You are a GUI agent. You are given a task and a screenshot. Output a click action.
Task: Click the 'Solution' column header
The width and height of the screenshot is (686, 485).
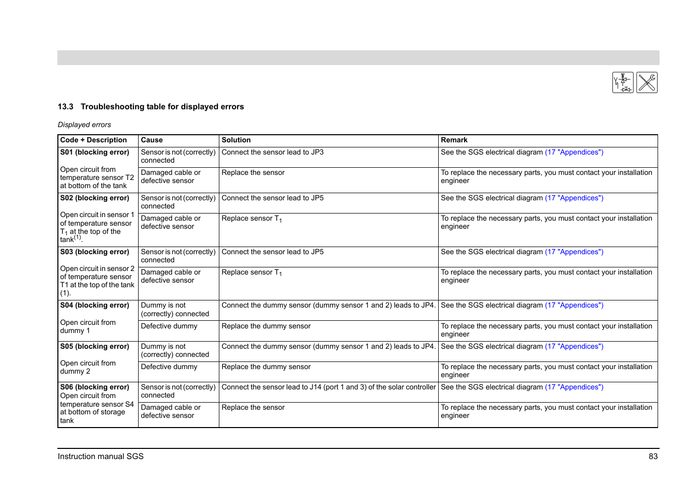pyautogui.click(x=236, y=140)
